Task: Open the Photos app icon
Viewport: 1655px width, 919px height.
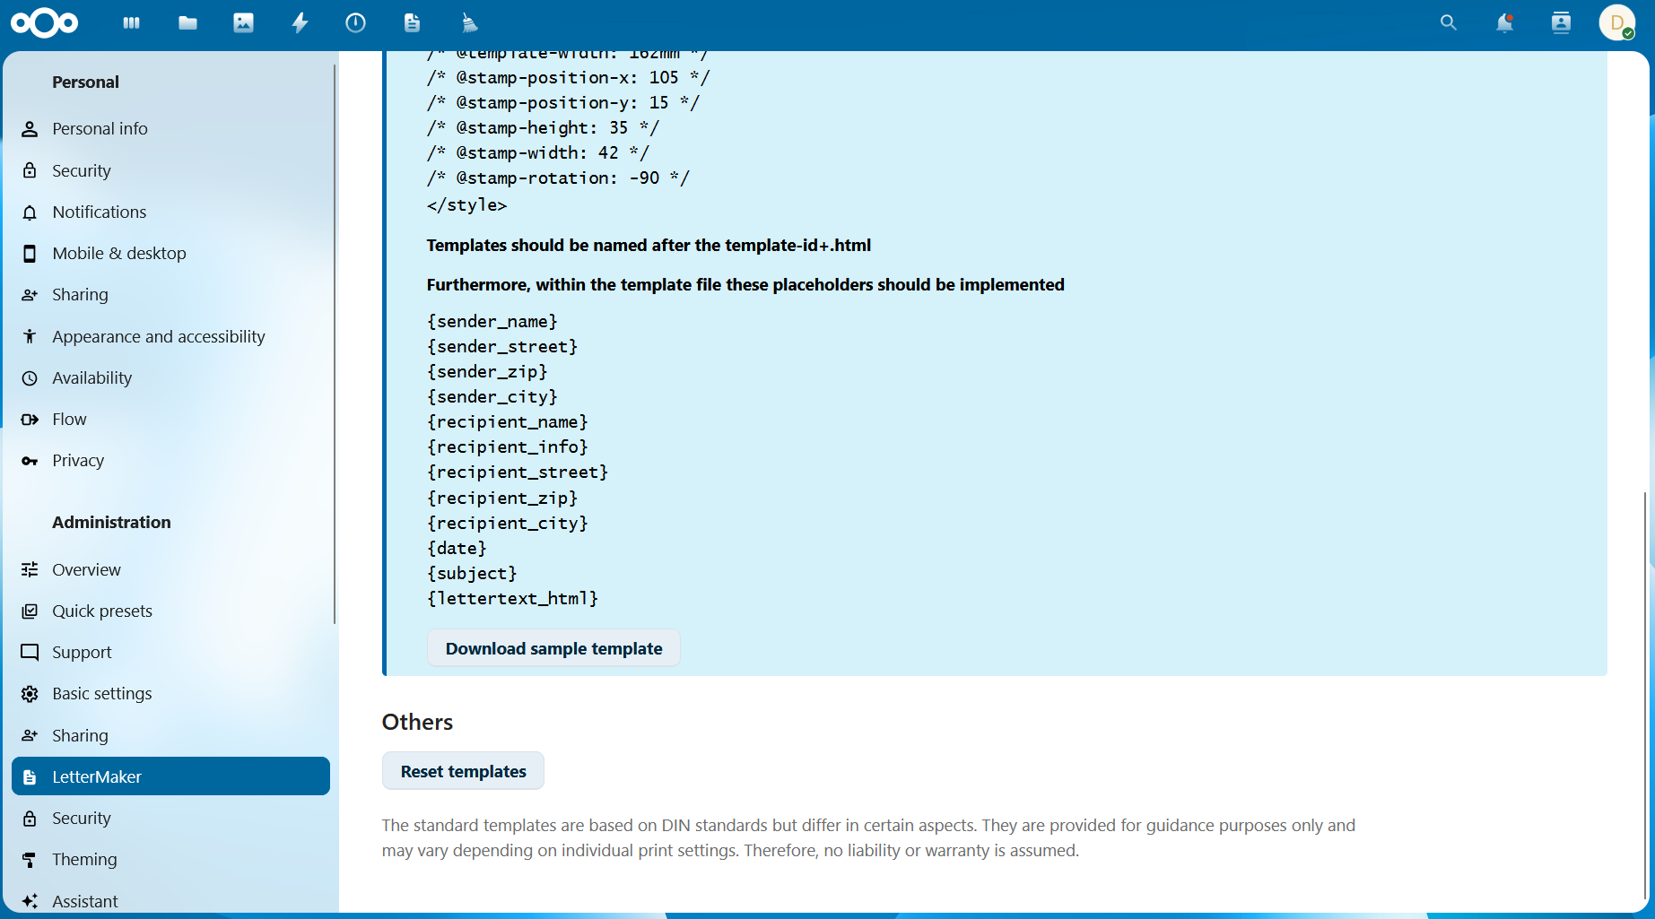Action: pyautogui.click(x=243, y=22)
